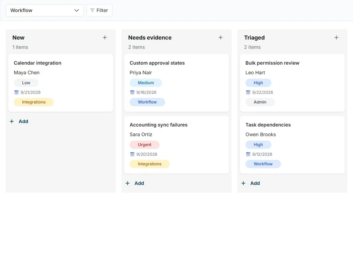Click the date 9/12/2026
The width and height of the screenshot is (353, 264).
(x=262, y=154)
